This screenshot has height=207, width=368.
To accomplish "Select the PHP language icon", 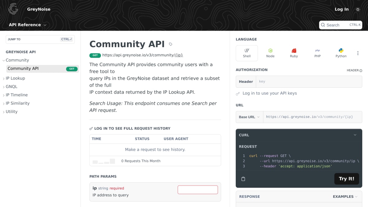I will click(317, 51).
